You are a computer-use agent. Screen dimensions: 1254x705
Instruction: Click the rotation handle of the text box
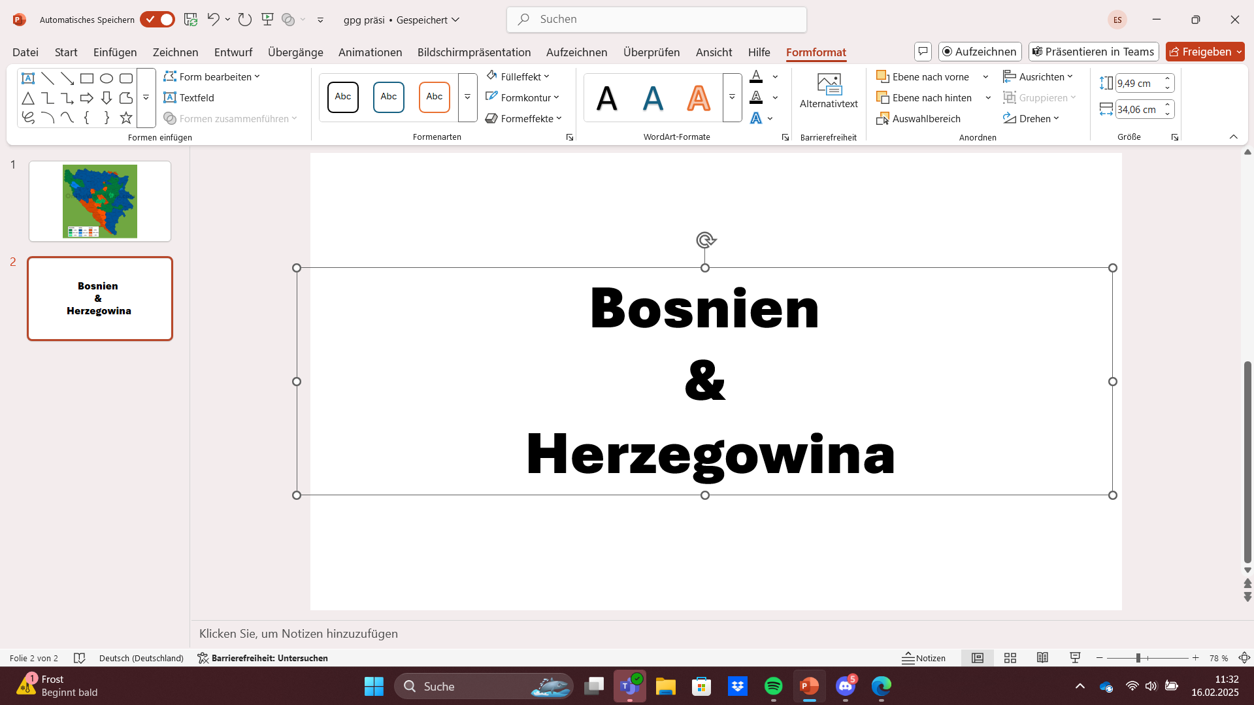705,240
